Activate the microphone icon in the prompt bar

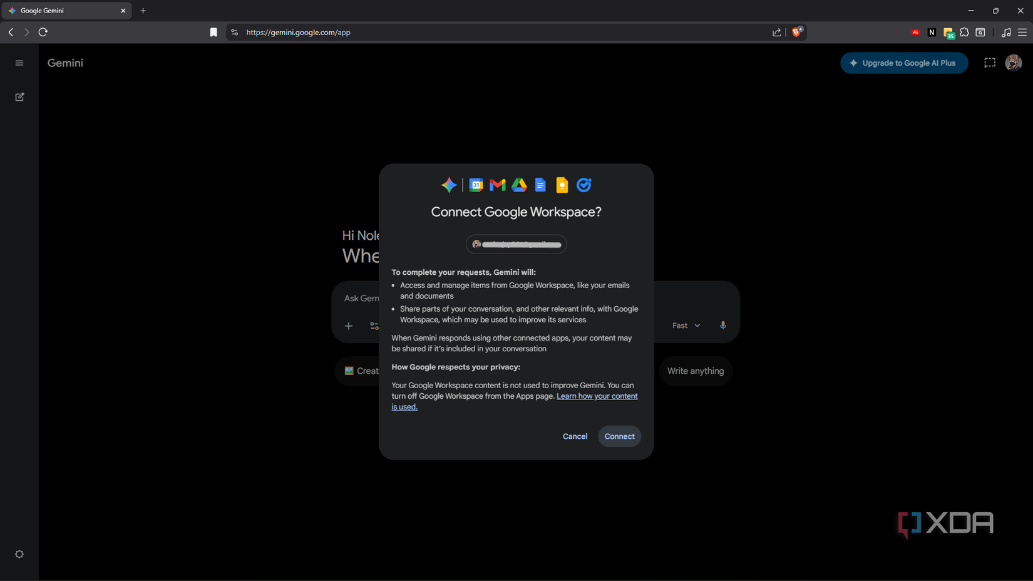point(722,325)
